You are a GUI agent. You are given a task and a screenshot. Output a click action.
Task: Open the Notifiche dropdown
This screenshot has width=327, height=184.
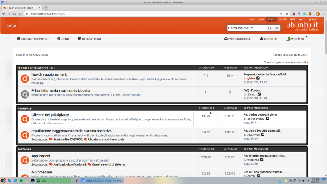click(269, 39)
